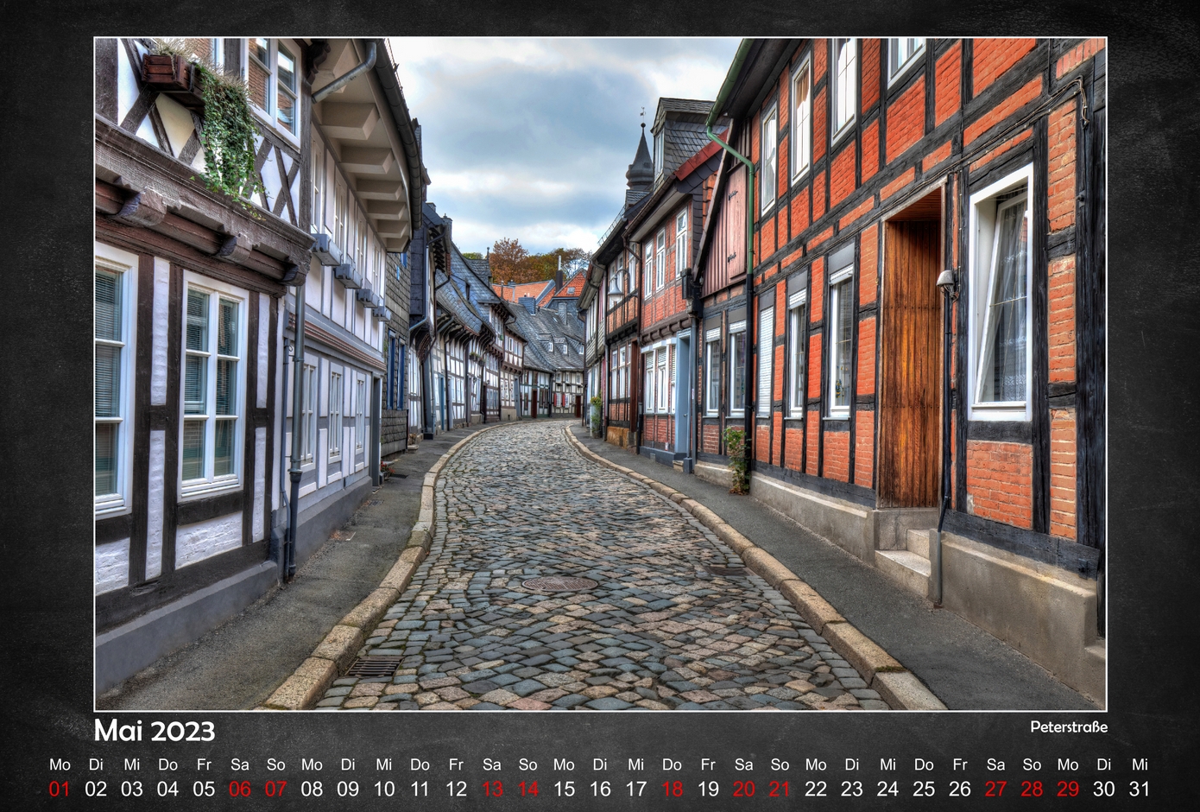This screenshot has width=1200, height=812.
Task: Select date 11 in the calendar
Action: point(420,789)
